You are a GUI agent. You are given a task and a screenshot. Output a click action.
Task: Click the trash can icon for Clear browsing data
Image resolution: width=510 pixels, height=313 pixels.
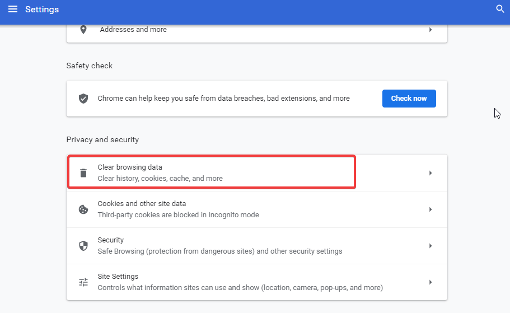tap(83, 173)
